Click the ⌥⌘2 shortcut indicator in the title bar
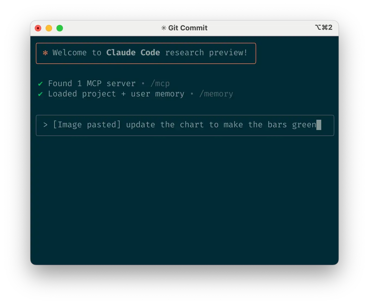 click(324, 27)
